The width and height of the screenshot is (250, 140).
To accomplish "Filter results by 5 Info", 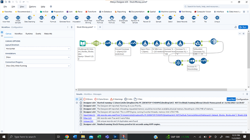I will (128, 99).
